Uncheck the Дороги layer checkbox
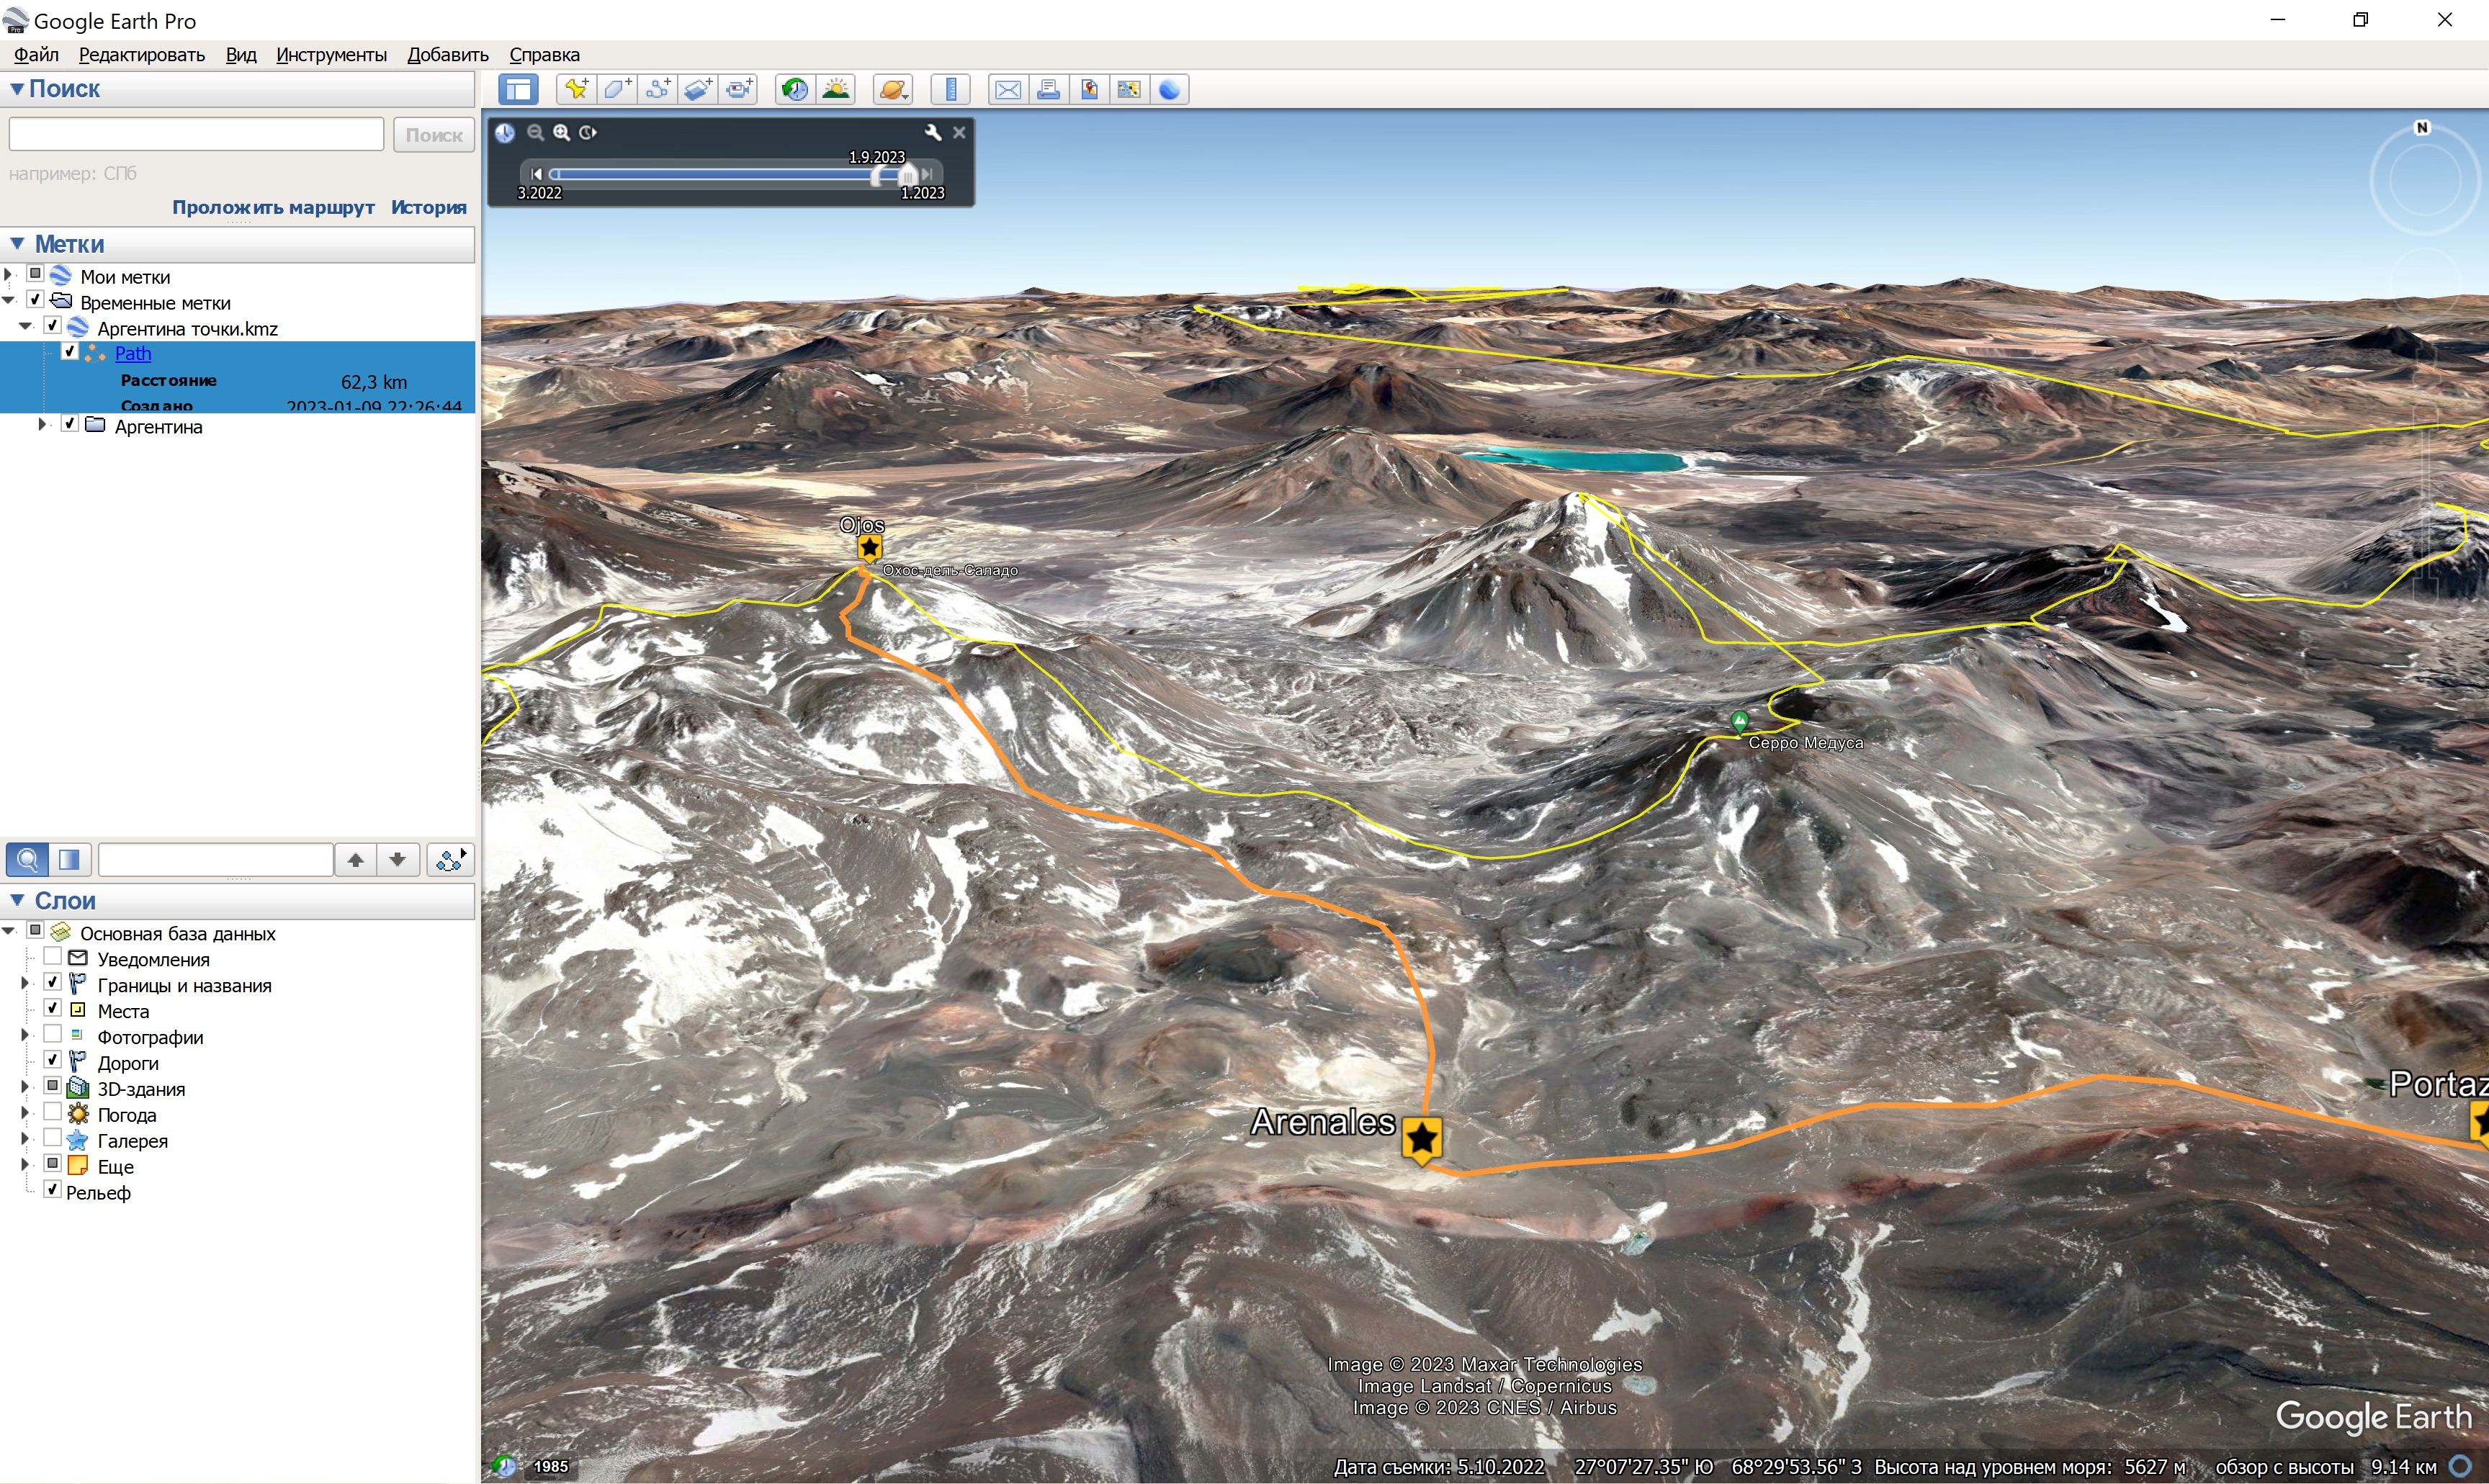2489x1484 pixels. point(53,1059)
